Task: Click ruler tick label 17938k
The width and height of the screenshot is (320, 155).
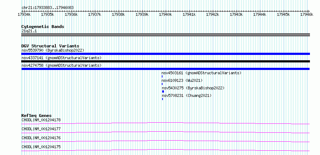Action: pyautogui.click(x=118, y=14)
